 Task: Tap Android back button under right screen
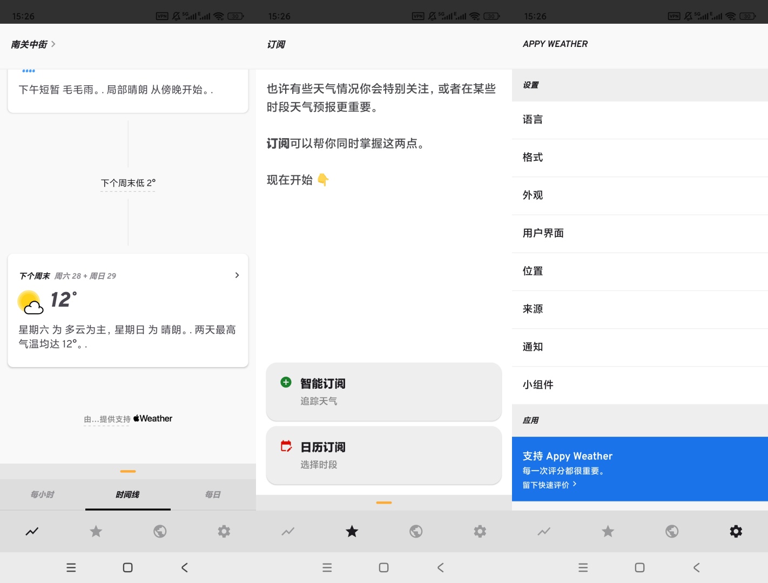pyautogui.click(x=696, y=567)
